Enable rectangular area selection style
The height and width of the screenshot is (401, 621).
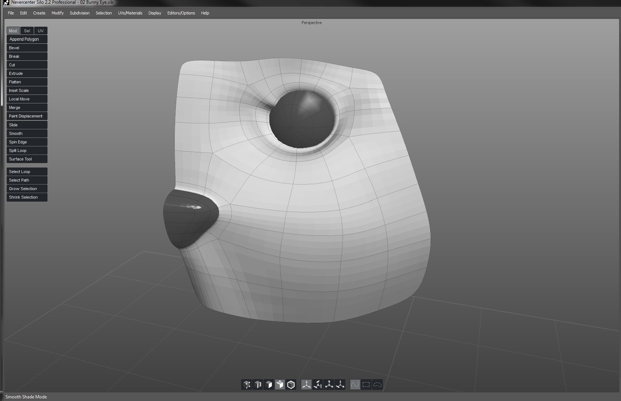[366, 385]
